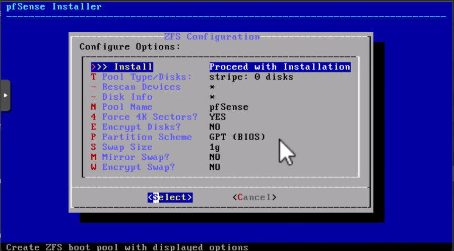Click the 'pfSense' pool name value
The height and width of the screenshot is (251, 454).
point(229,107)
